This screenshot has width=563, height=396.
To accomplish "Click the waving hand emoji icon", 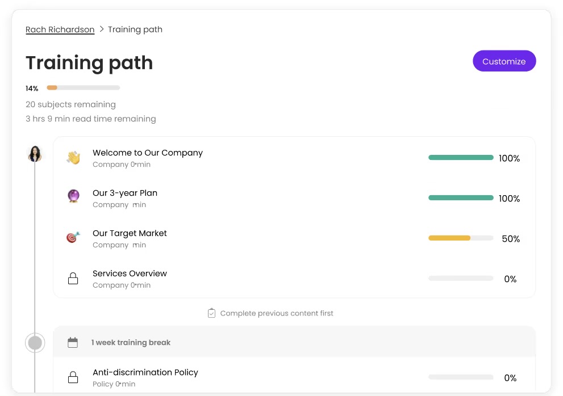I will 73,158.
